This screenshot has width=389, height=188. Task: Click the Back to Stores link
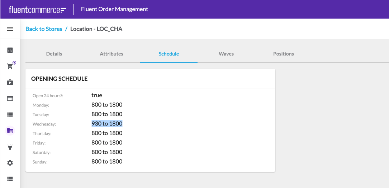click(x=44, y=29)
